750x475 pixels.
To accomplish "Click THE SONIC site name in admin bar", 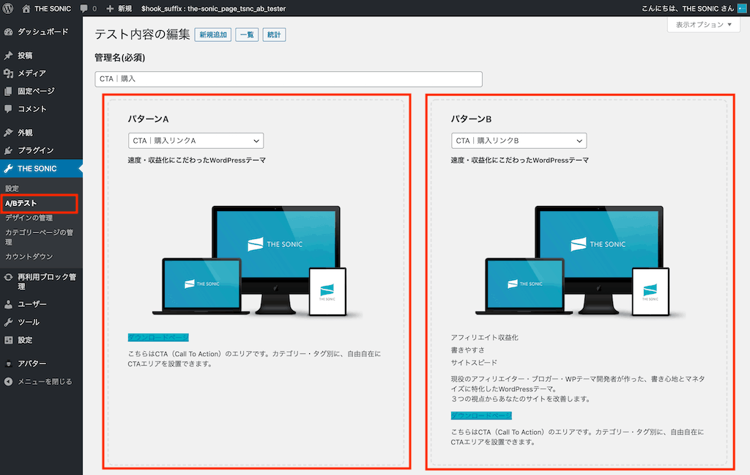I will 53,8.
